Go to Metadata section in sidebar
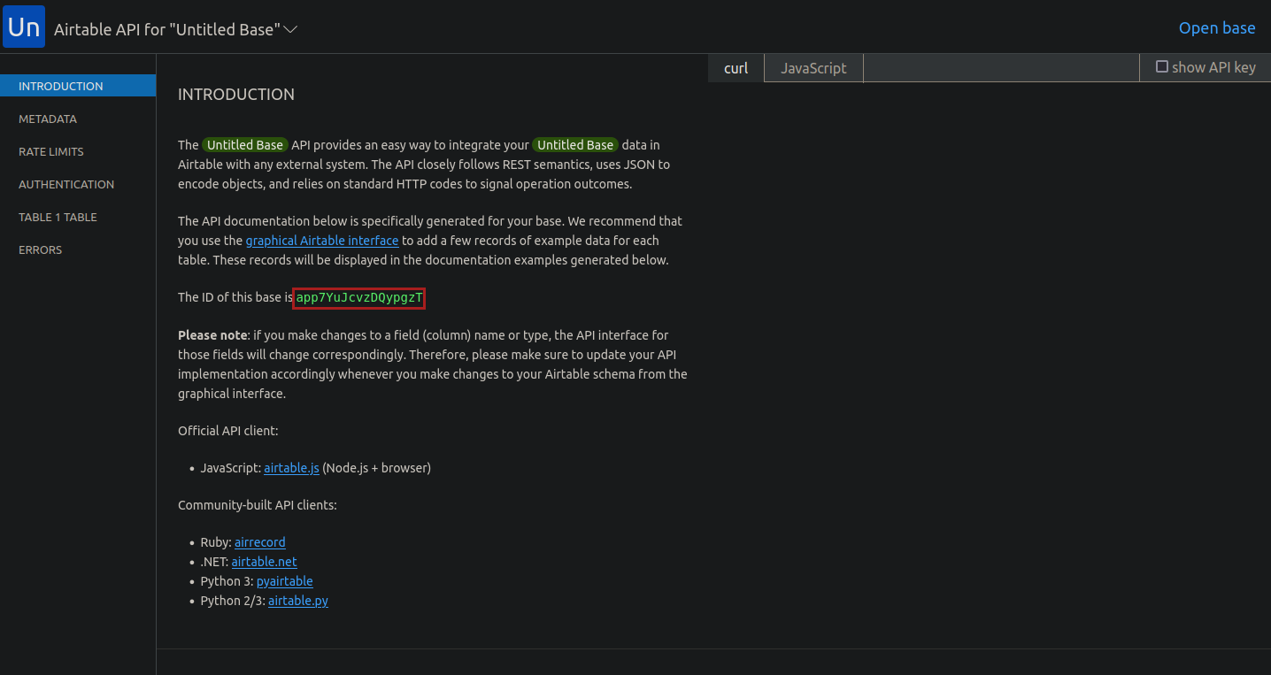 click(48, 119)
